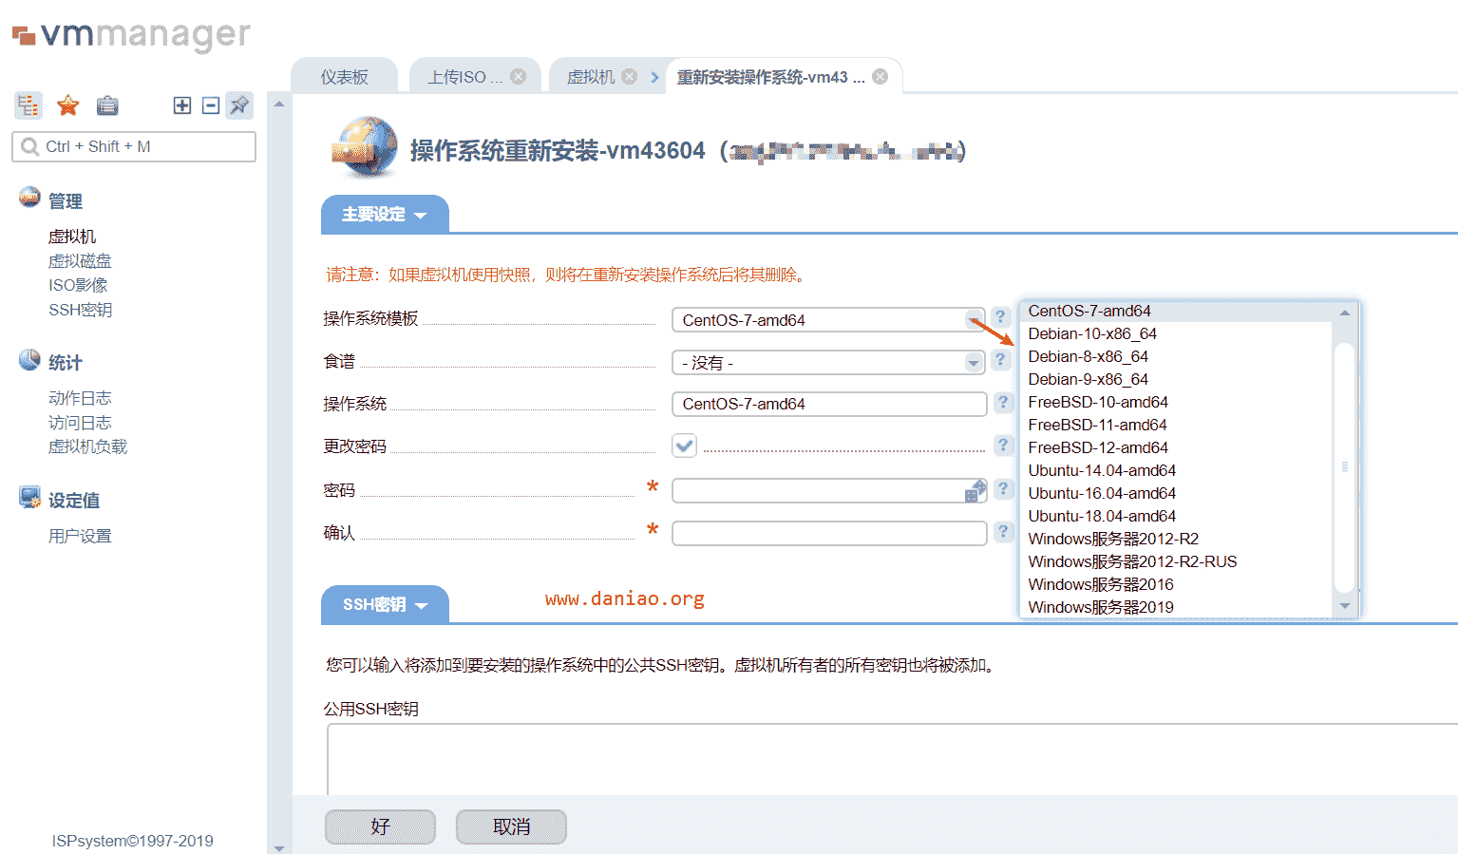Screen dimensions: 1458x854
Task: Generate random password with dice icon
Action: coord(975,490)
